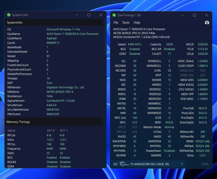Click the DCT 1 column header
The width and height of the screenshot is (217, 179).
click(65, 131)
